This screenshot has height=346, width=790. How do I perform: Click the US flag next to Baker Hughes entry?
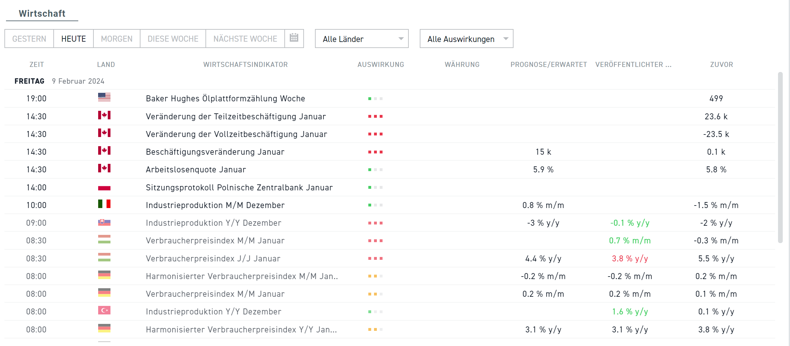click(104, 98)
